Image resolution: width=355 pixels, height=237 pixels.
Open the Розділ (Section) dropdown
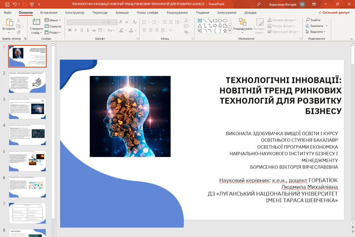point(53,32)
